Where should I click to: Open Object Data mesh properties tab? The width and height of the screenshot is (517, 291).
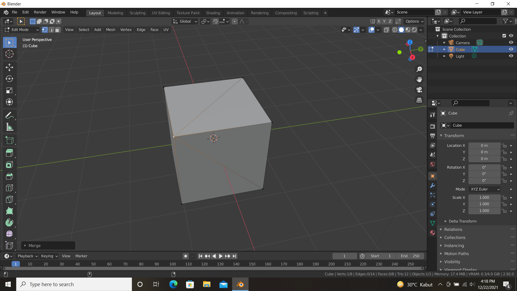432,223
